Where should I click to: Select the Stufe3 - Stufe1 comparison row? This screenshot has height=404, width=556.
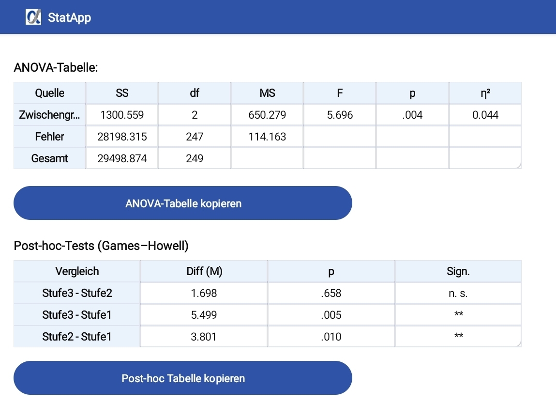point(268,315)
